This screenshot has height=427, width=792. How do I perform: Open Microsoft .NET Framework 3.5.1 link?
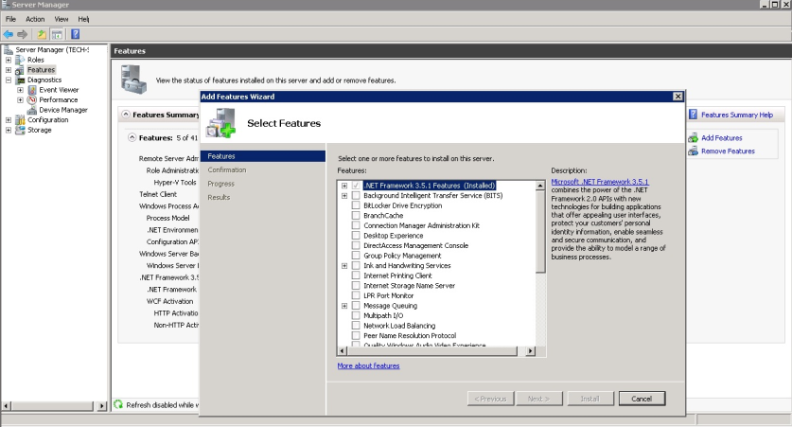pyautogui.click(x=600, y=182)
